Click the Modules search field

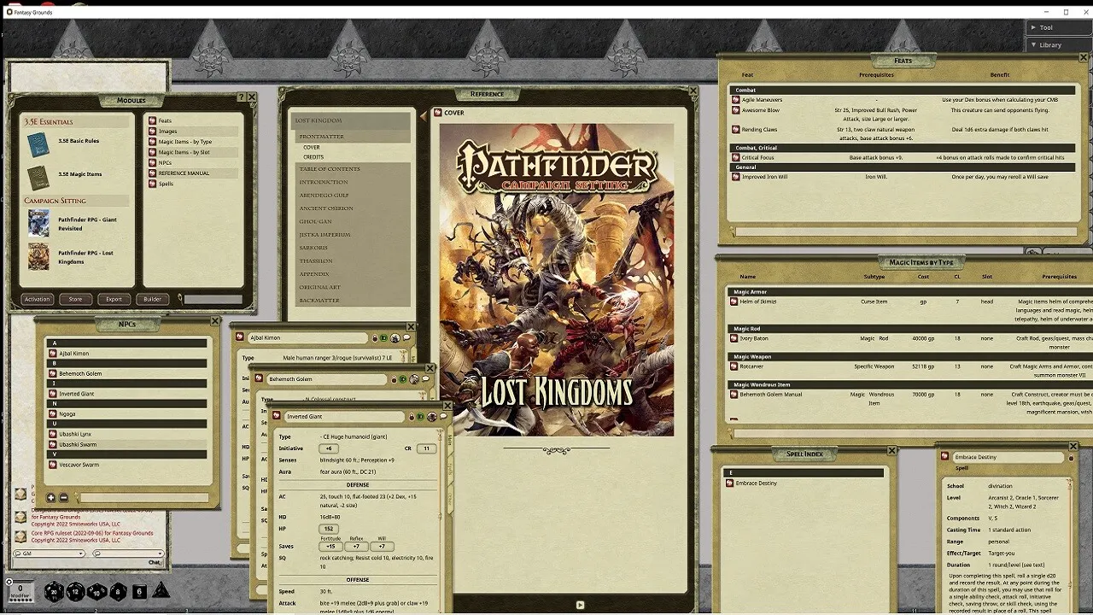213,299
